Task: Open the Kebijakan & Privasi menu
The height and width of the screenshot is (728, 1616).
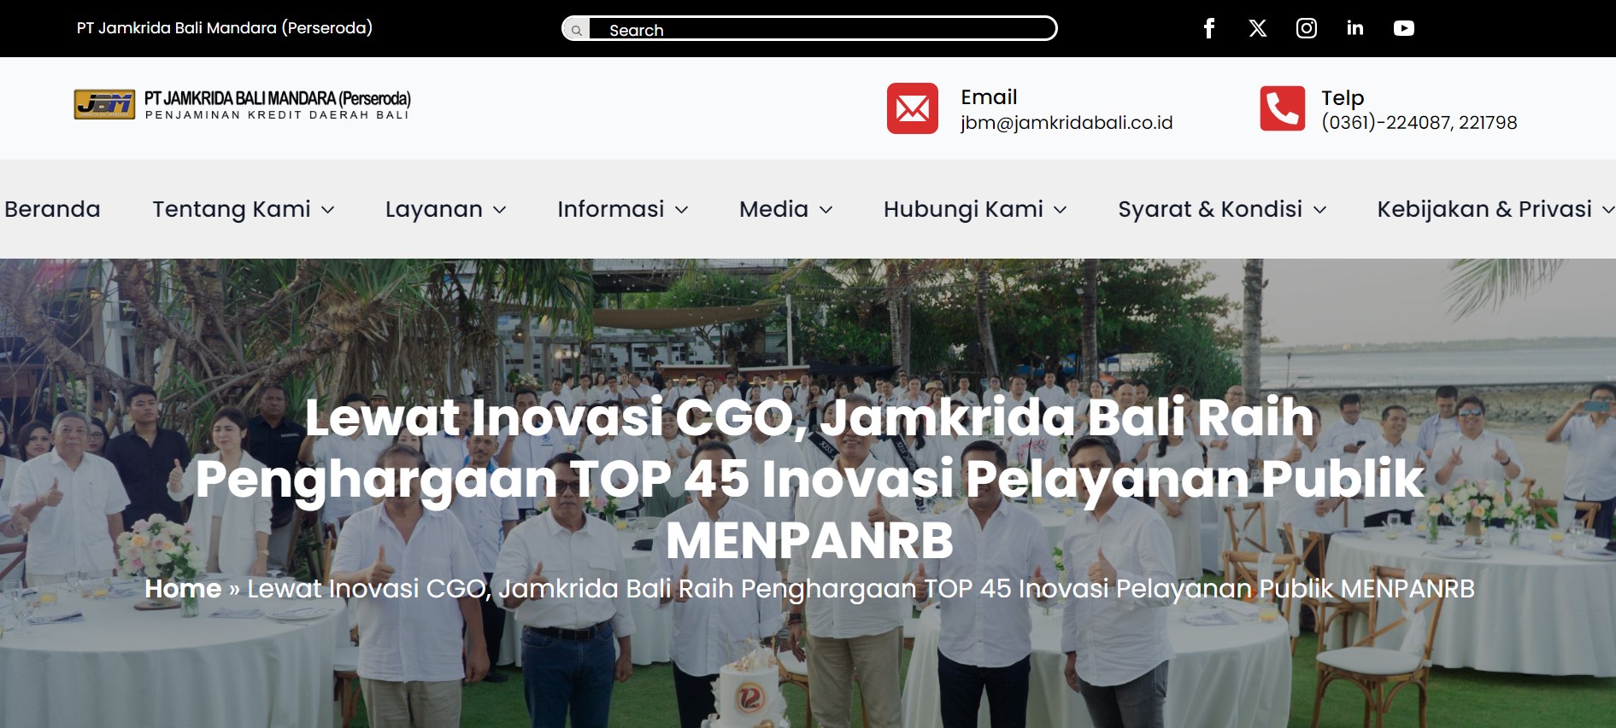Action: click(x=1496, y=209)
